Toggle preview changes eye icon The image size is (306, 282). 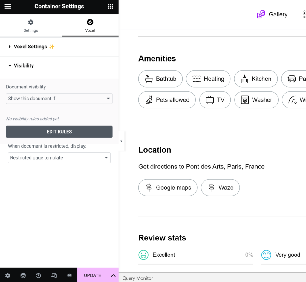[x=69, y=275]
